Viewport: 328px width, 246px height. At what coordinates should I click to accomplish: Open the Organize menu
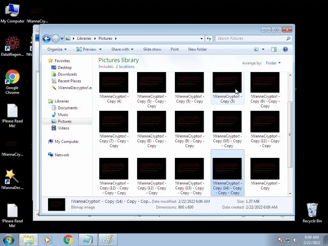tap(57, 49)
